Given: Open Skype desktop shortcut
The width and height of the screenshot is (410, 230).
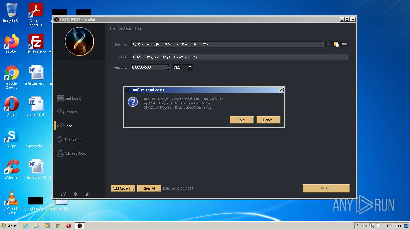Looking at the screenshot, I should click(x=12, y=138).
